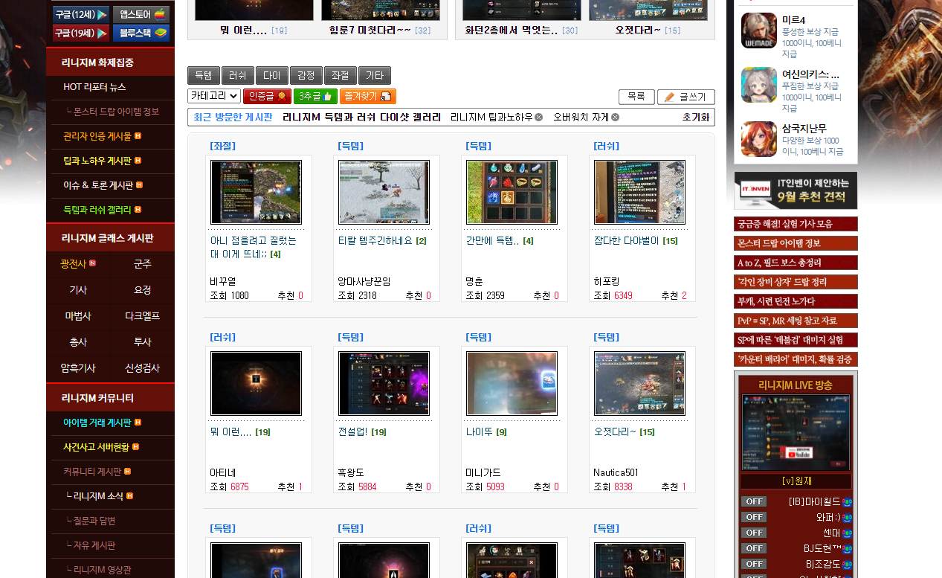
Task: Click the 목록 list button
Action: 636,97
